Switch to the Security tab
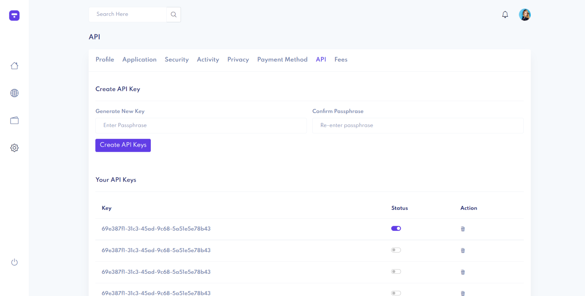The height and width of the screenshot is (296, 585). (176, 60)
